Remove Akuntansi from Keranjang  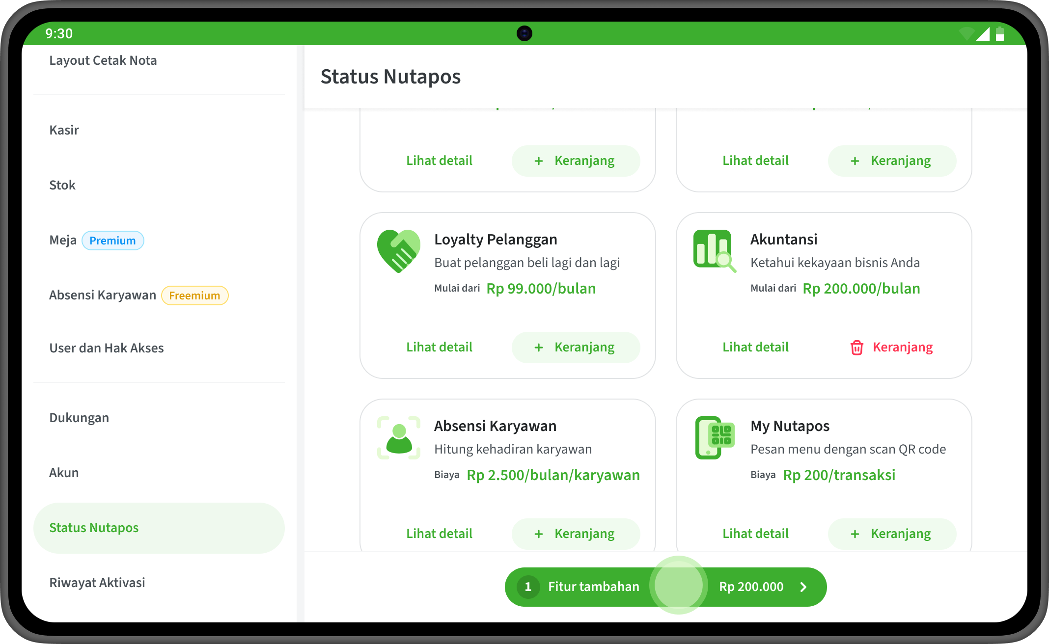[892, 347]
